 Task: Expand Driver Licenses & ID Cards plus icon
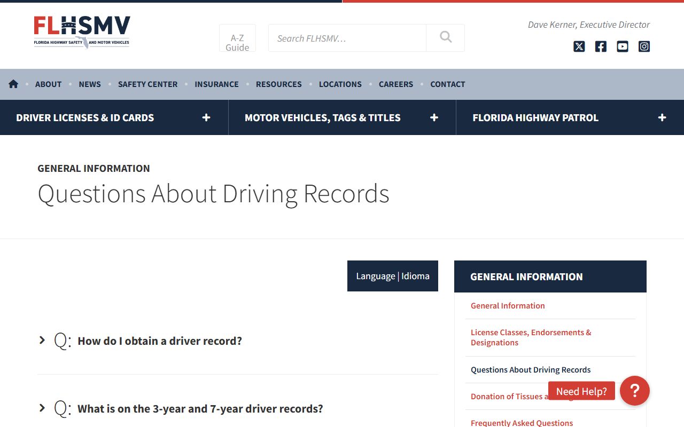click(x=206, y=117)
